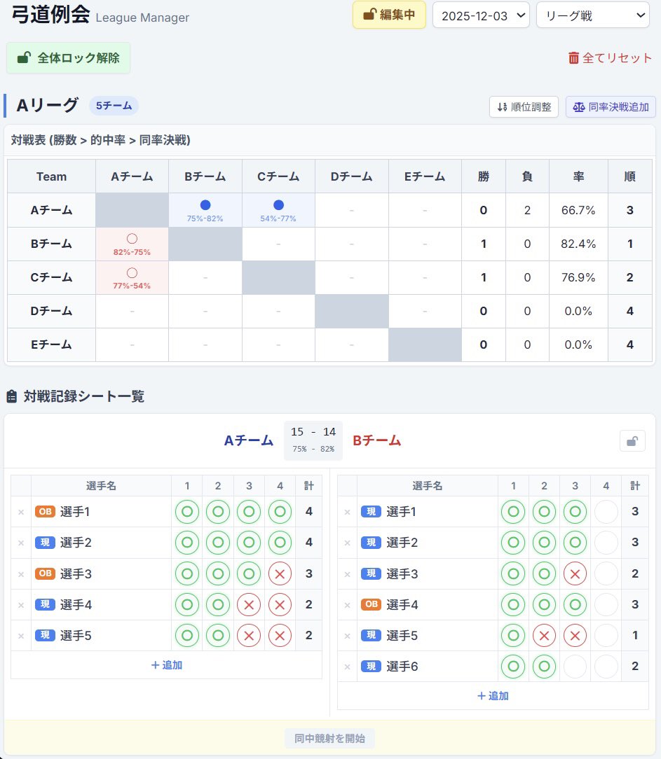
Task: Click the 率 column header
Action: coord(578,176)
